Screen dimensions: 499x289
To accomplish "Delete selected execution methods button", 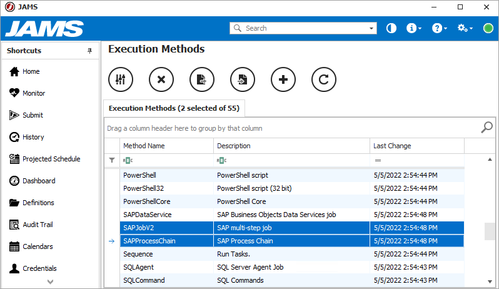I will [x=161, y=79].
